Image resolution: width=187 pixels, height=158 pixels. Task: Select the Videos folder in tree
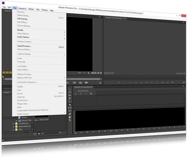point(24,117)
